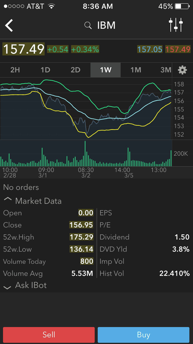Tap the Hist Vol value 22.410%

[174, 273]
